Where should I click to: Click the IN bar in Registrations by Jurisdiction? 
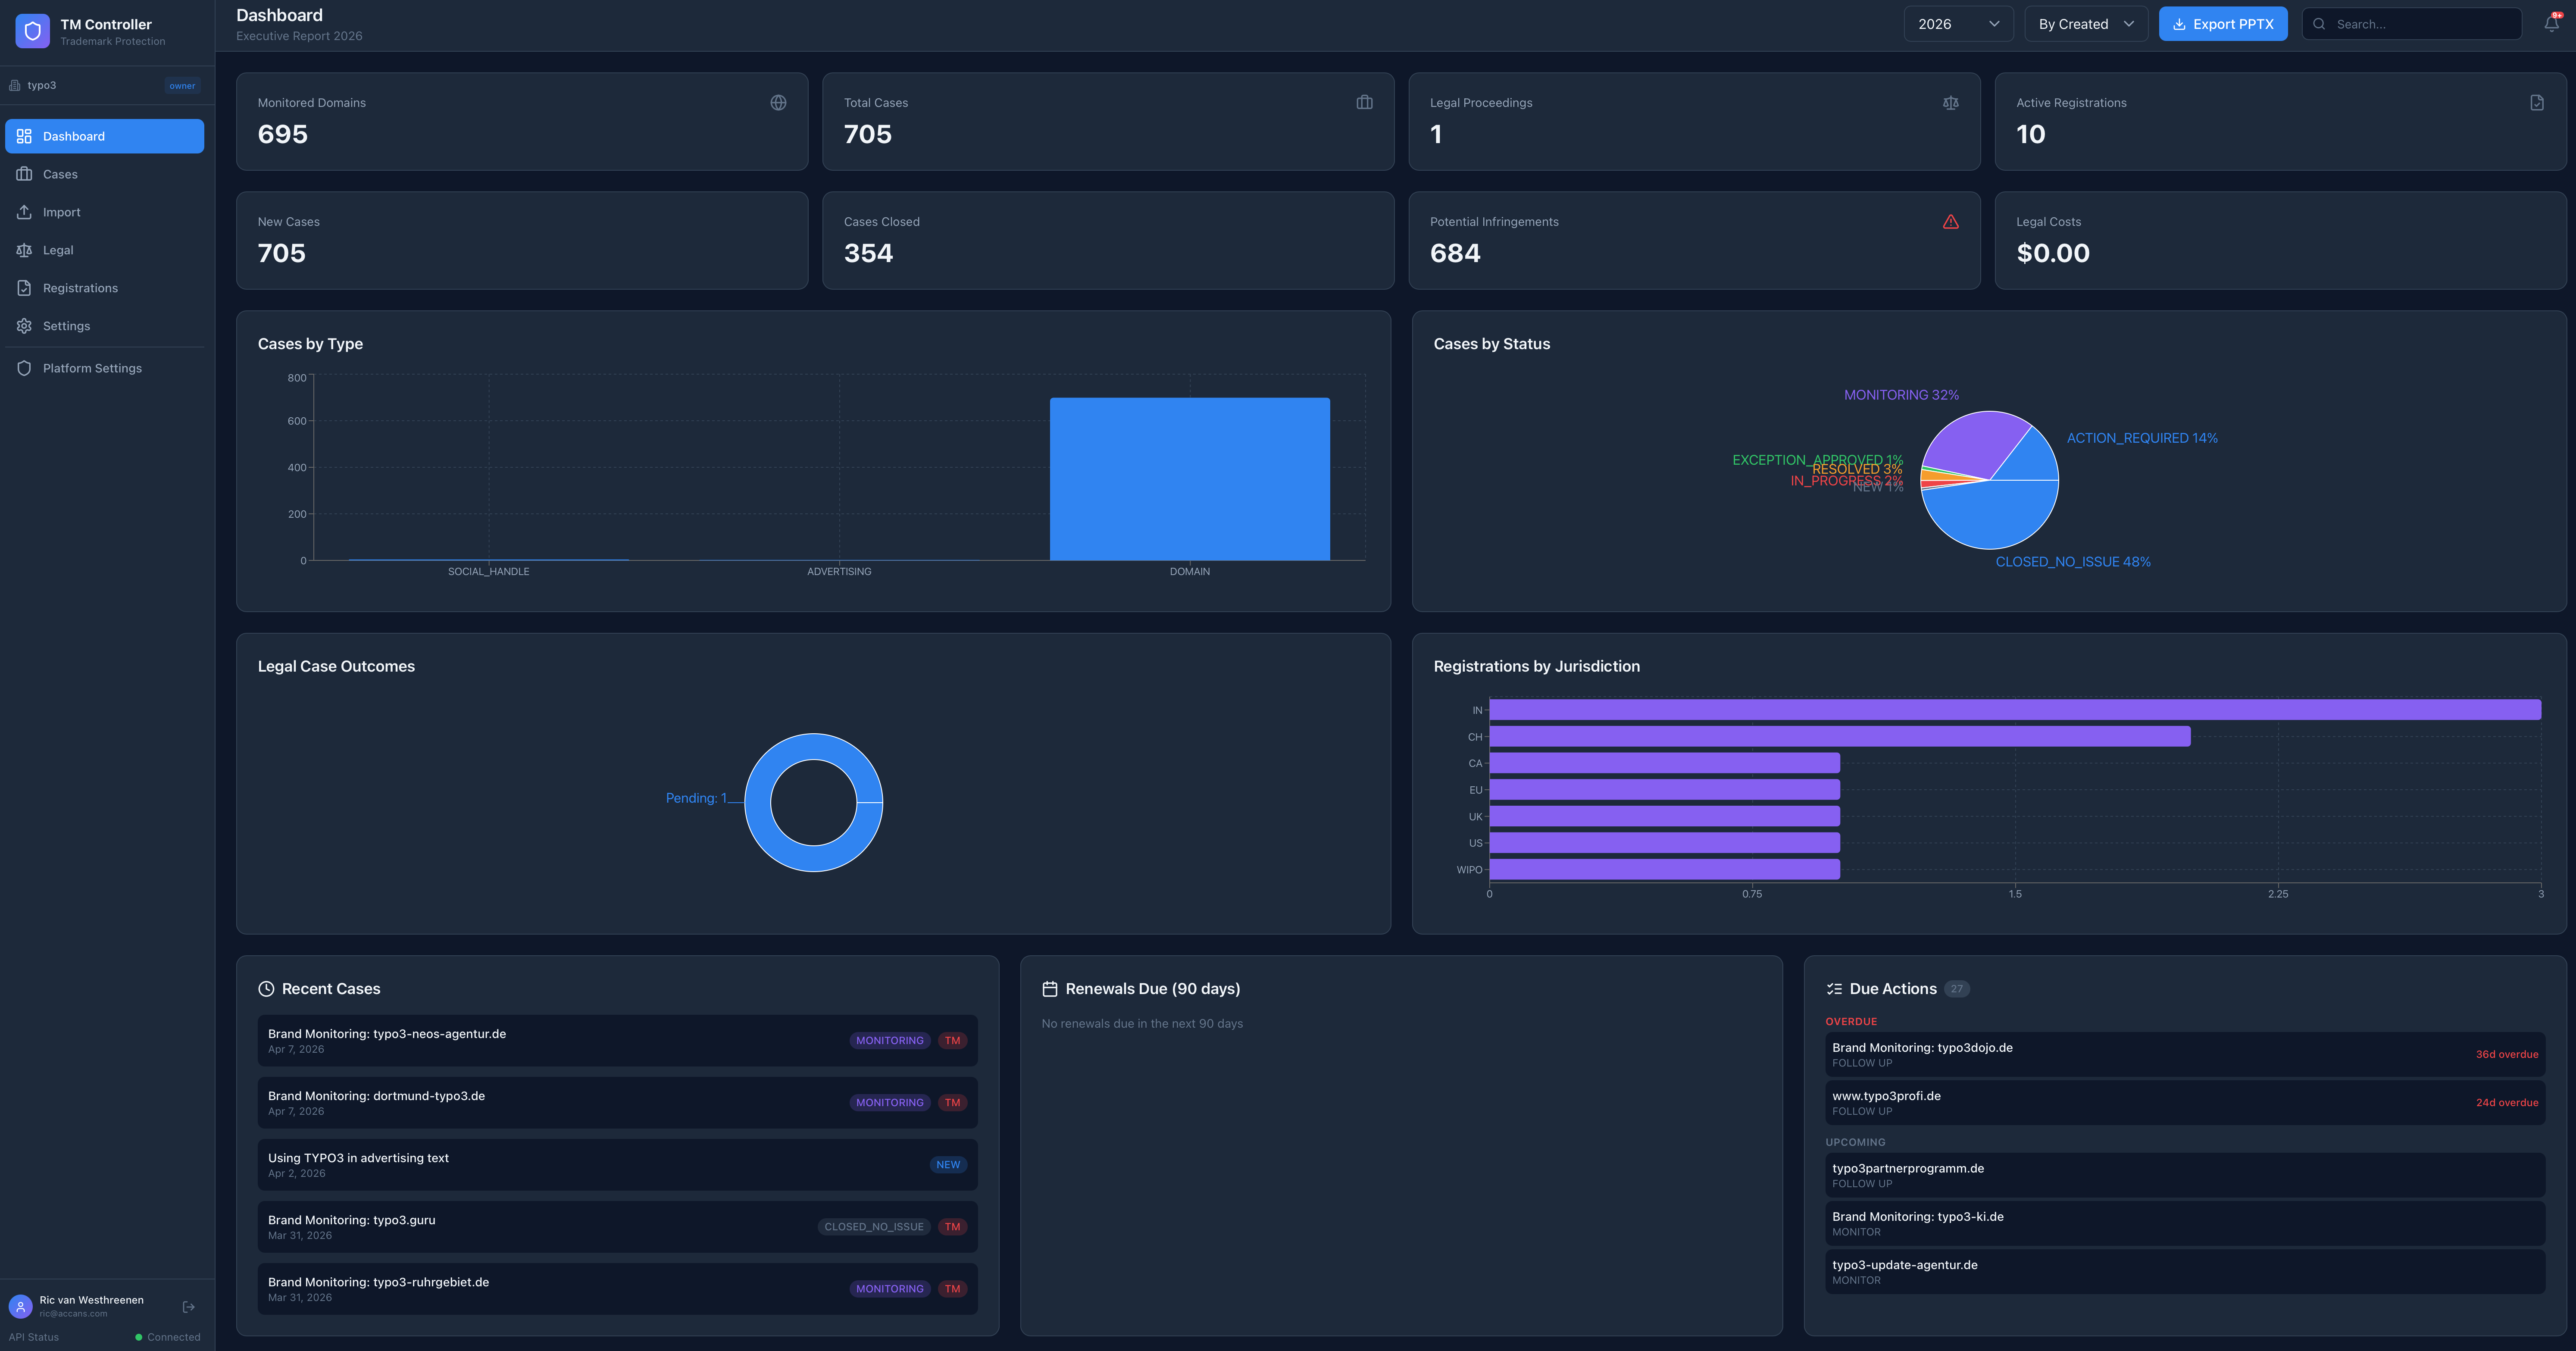pos(2015,710)
